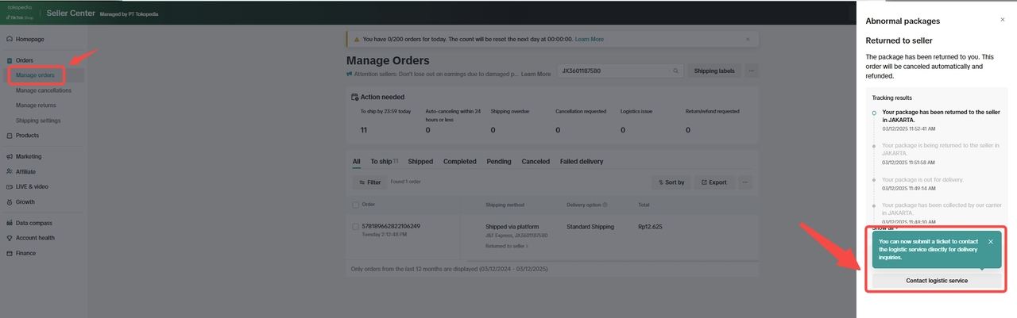
Task: Open Products section via its icon
Action: click(9, 136)
